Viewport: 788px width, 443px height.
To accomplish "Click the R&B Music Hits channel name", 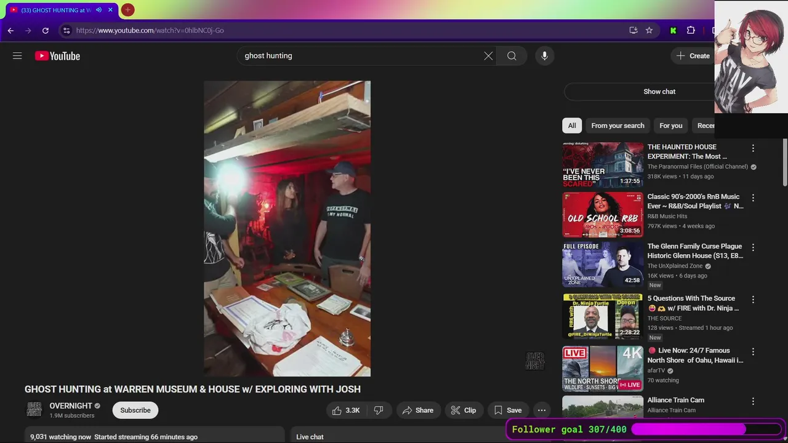I will click(x=667, y=217).
